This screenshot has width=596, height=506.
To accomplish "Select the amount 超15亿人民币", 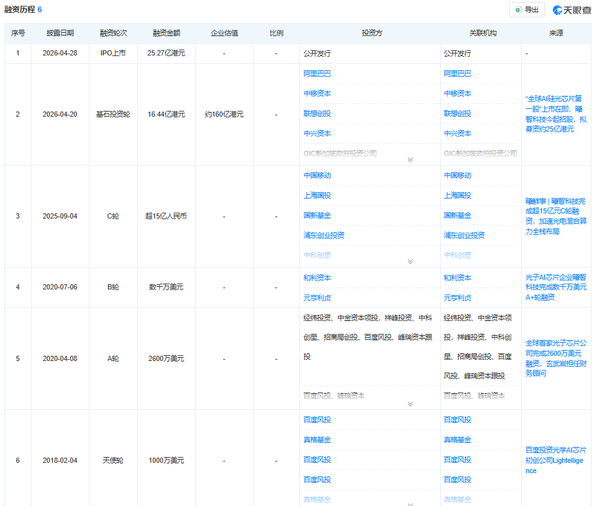I will click(166, 217).
